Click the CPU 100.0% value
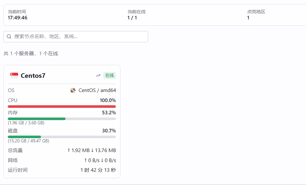This screenshot has width=306, height=185. (x=107, y=100)
